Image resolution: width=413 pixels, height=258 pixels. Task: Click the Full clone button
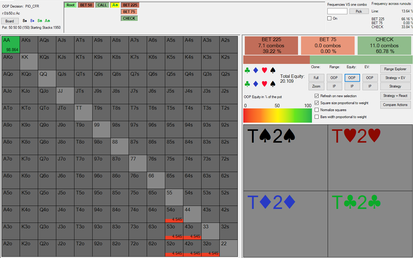pyautogui.click(x=316, y=78)
